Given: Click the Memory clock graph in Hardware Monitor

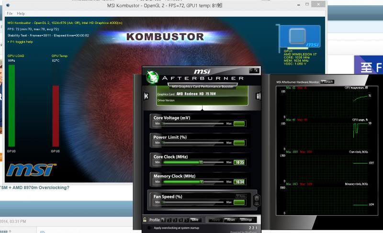Looking at the screenshot, I should (327, 200).
